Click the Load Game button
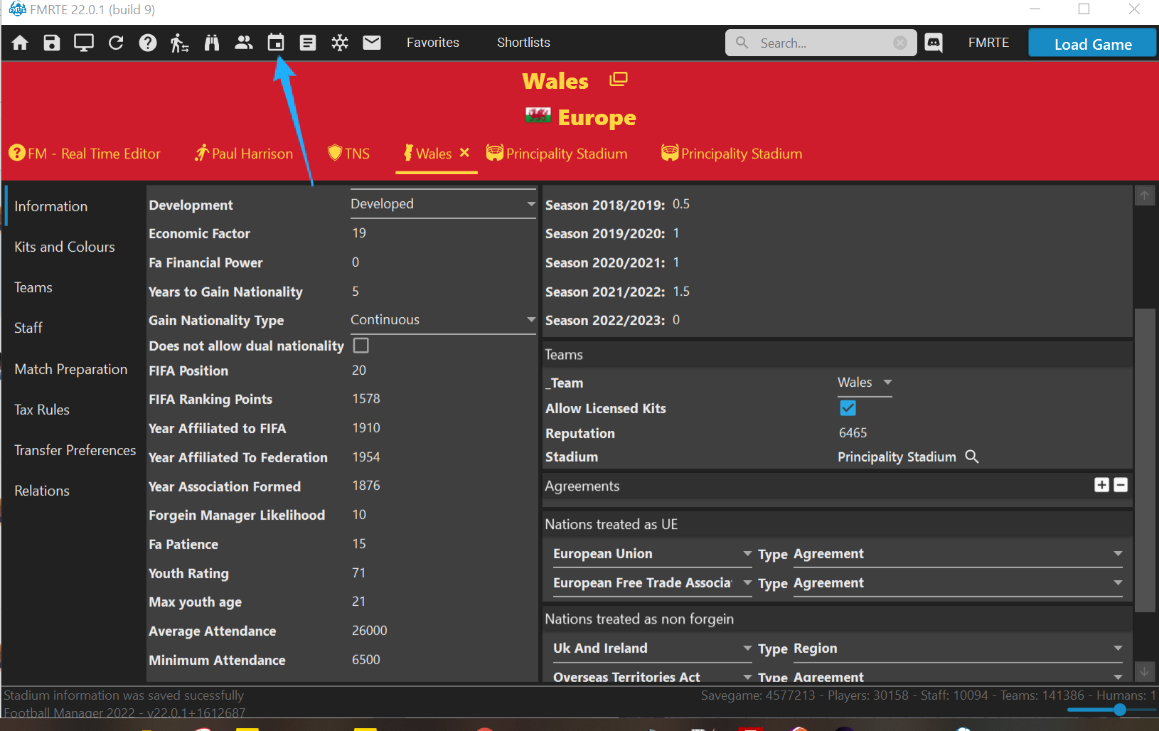The image size is (1159, 731). [x=1093, y=43]
